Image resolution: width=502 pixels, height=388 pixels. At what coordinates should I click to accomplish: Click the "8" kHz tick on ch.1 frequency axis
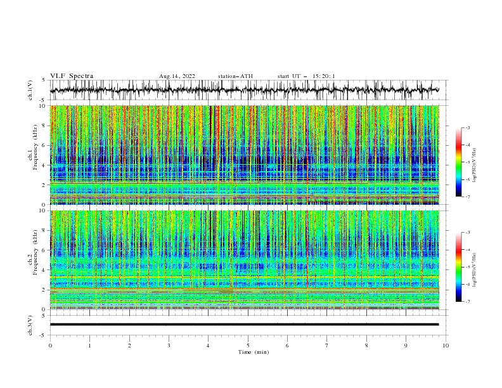[45, 126]
